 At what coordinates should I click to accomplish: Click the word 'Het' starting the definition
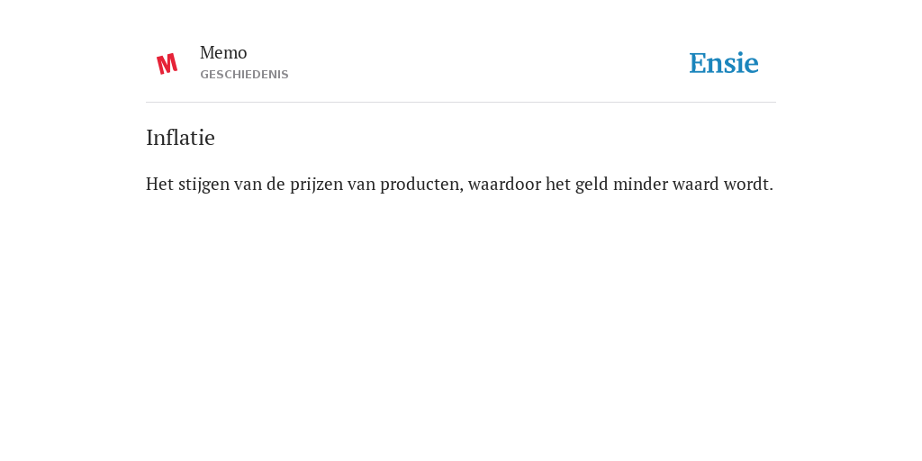coord(160,184)
